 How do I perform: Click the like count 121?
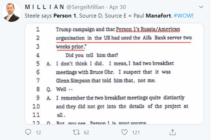tap(136, 132)
